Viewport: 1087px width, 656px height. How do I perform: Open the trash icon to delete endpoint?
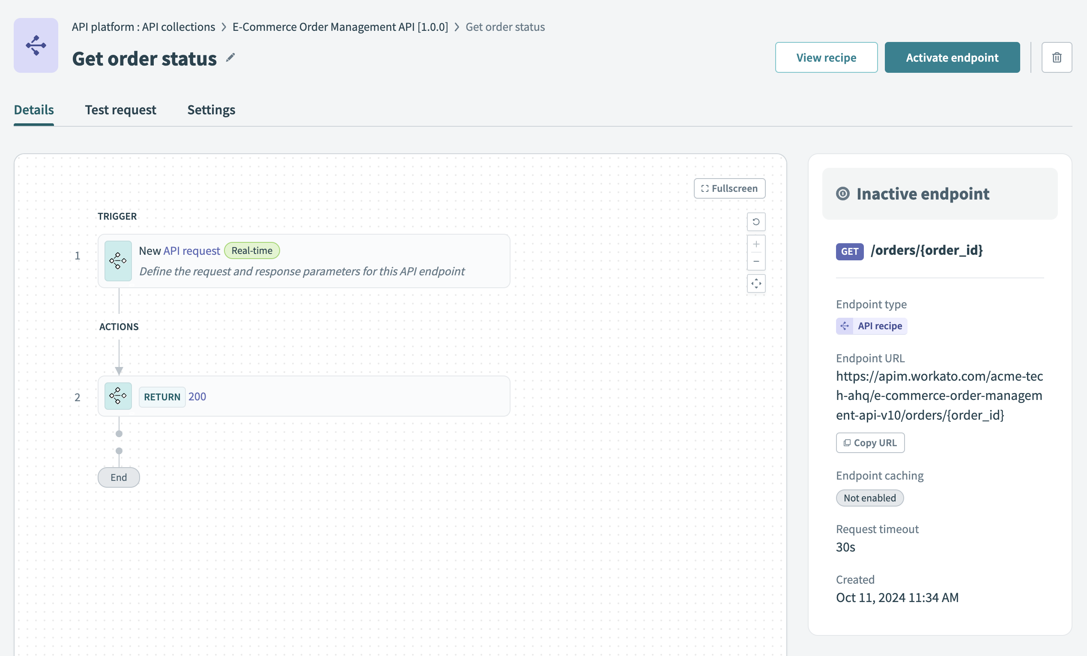[1057, 57]
